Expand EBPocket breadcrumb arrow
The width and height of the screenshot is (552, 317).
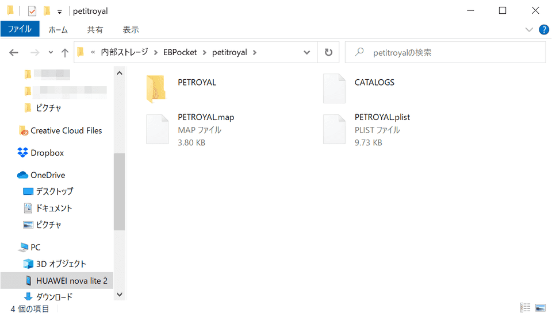click(204, 52)
